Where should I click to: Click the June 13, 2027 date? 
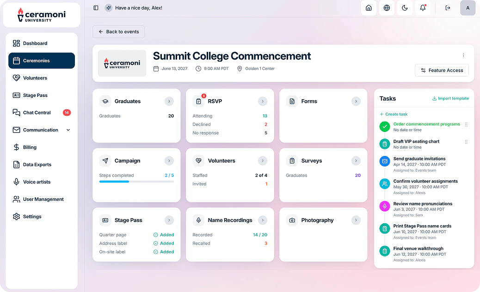click(x=174, y=69)
